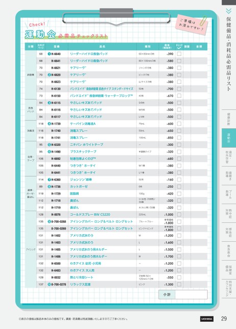This screenshot has width=236, height=329.
Task: Tick the checkbox for H-6621 ケアリーヴ
Action: [x=179, y=68]
